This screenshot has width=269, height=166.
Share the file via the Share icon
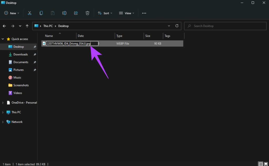coord(76,13)
